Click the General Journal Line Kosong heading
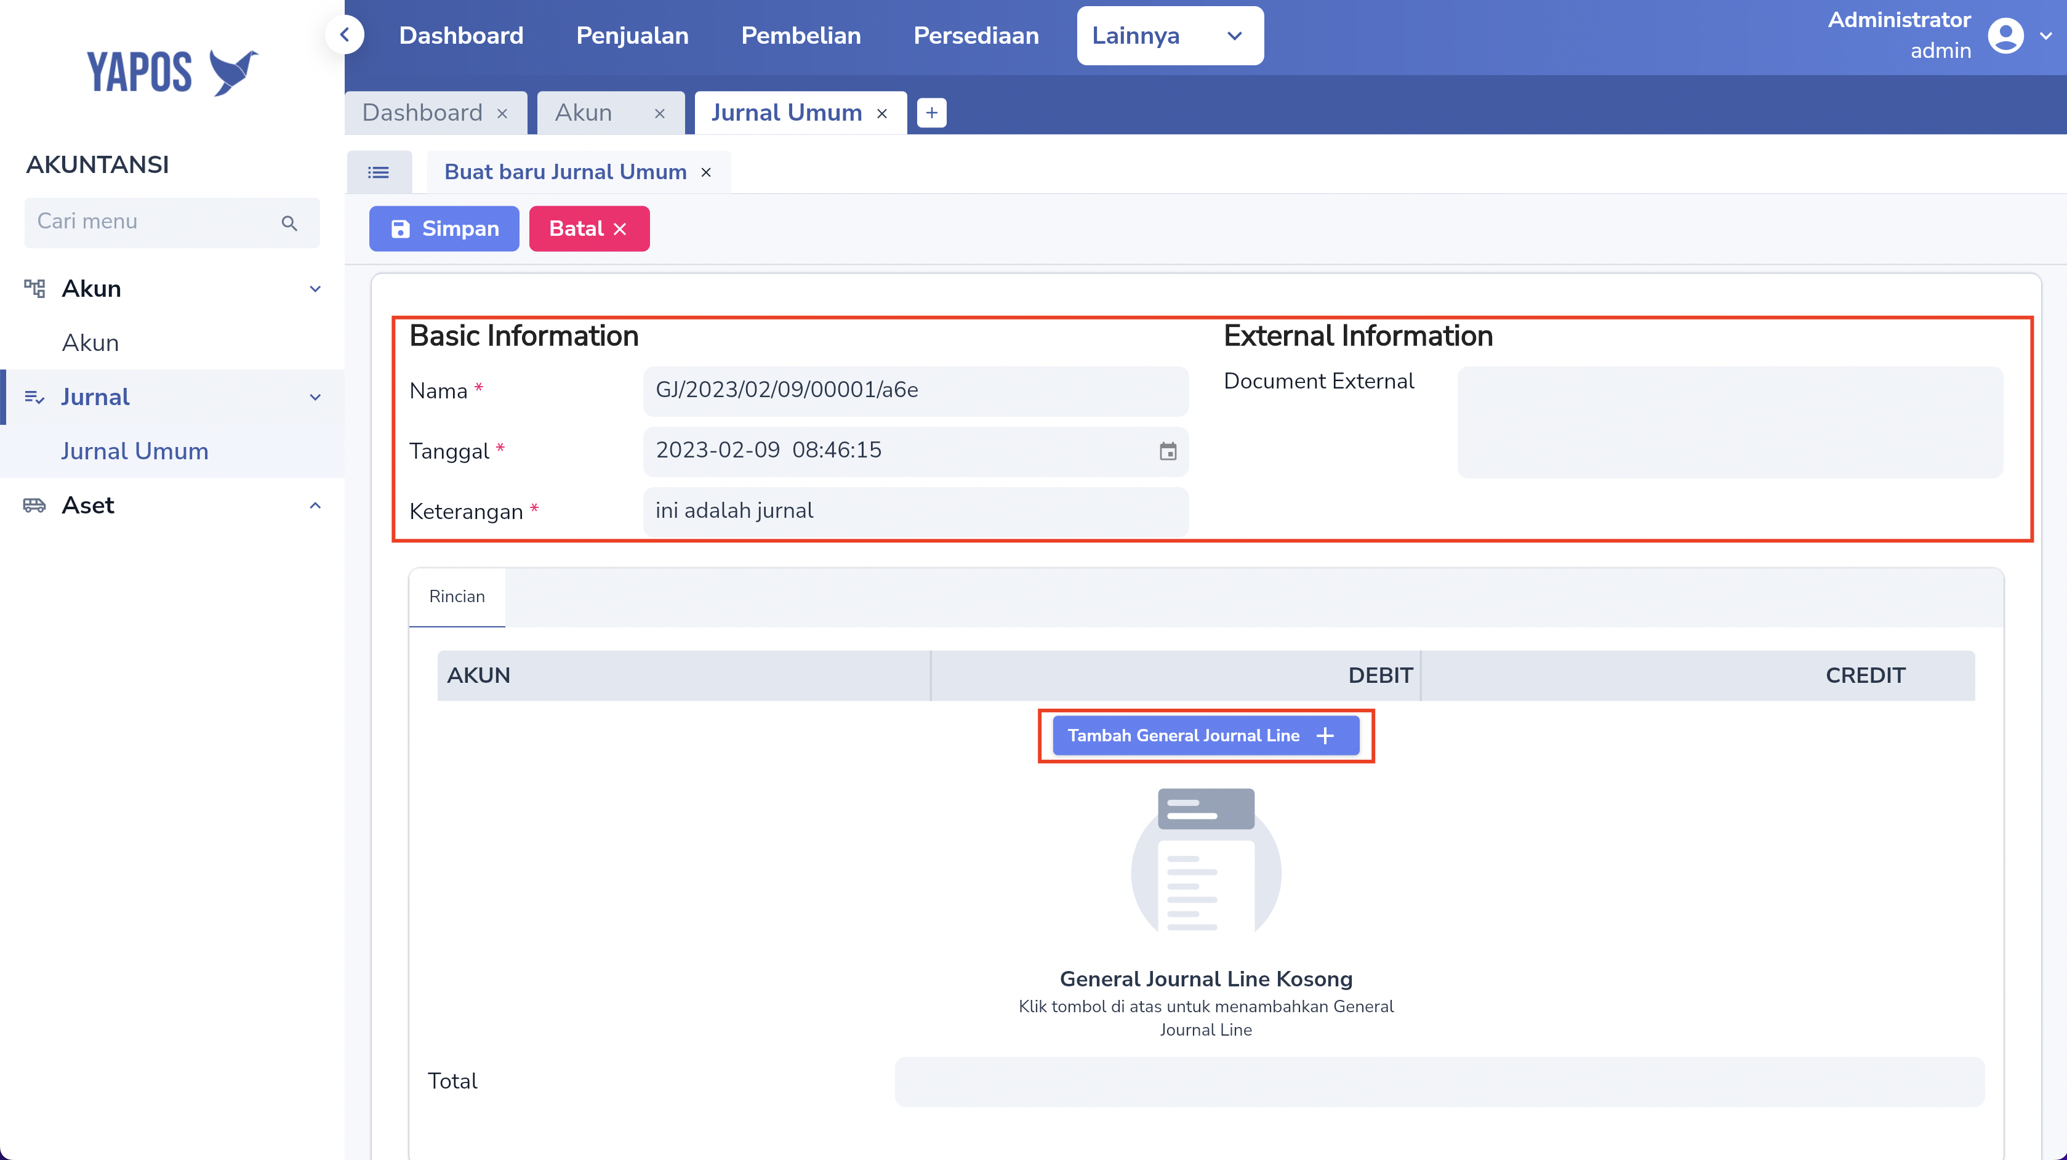 tap(1205, 978)
